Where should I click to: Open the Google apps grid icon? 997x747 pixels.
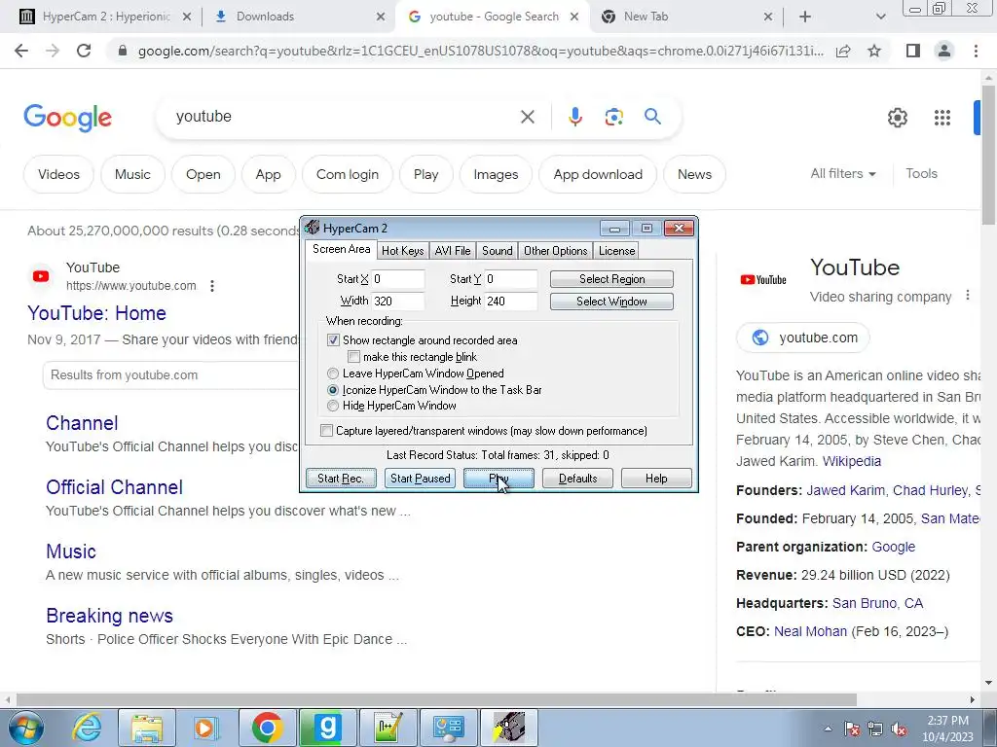[x=942, y=118]
